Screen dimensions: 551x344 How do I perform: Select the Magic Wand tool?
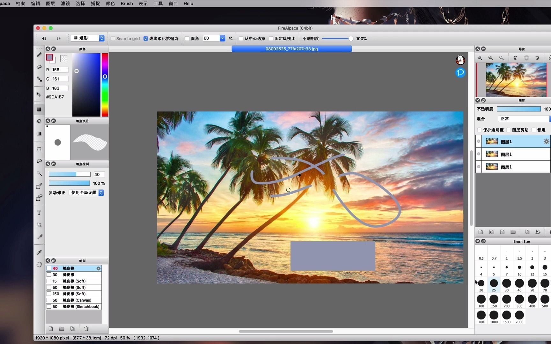click(39, 173)
